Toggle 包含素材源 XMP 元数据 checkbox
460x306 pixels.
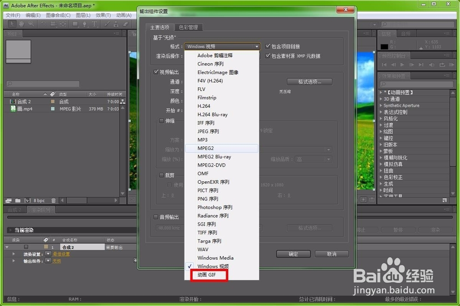coord(268,56)
